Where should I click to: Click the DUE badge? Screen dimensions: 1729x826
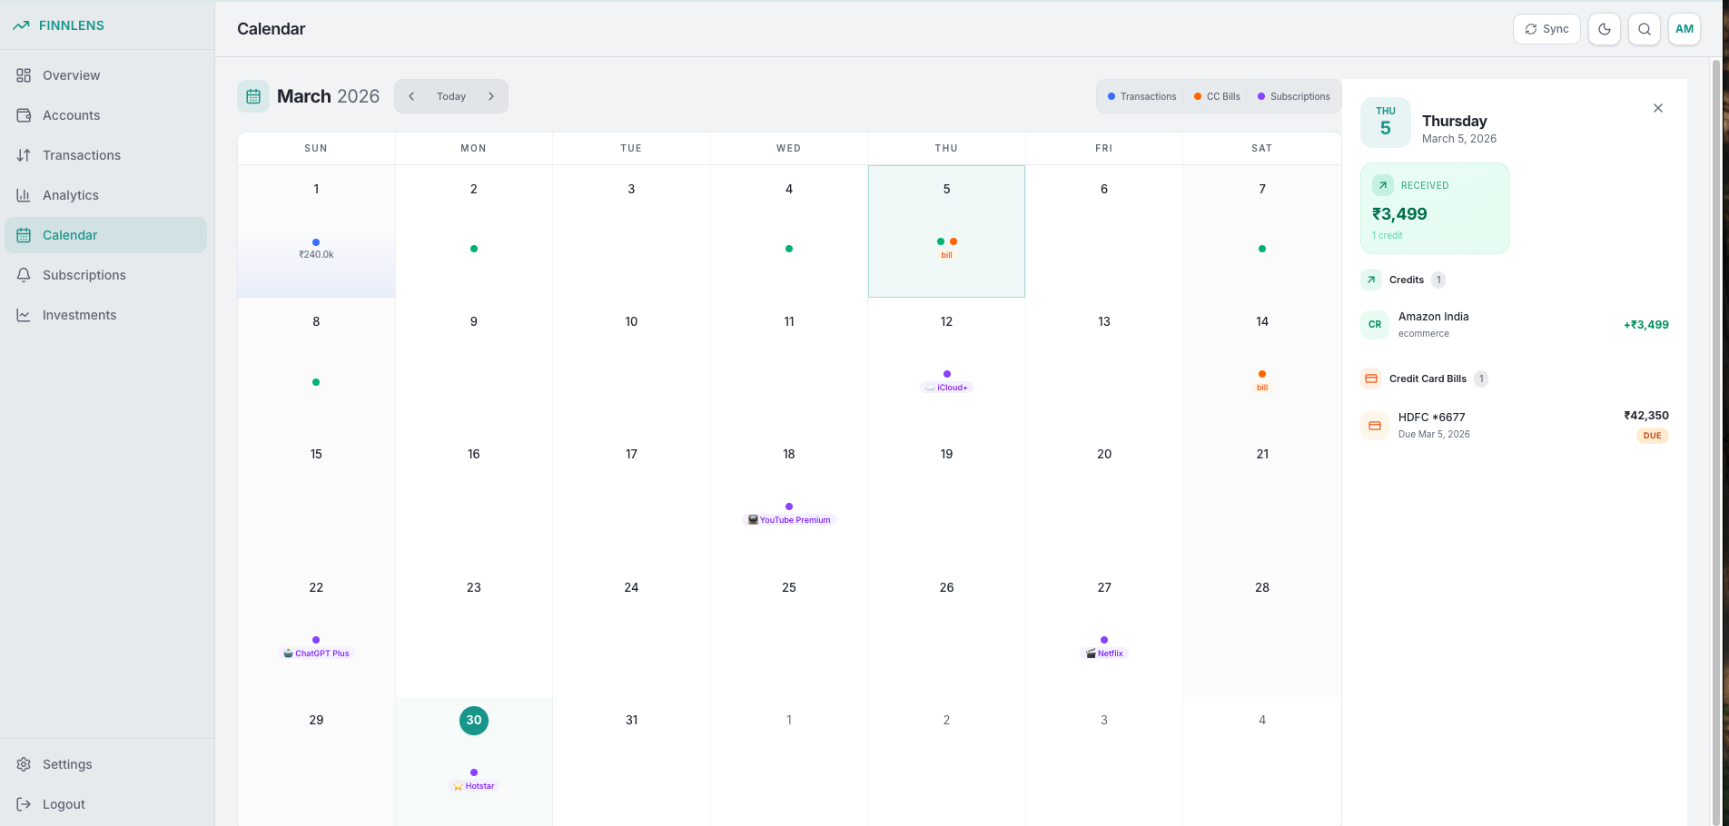[x=1653, y=436]
